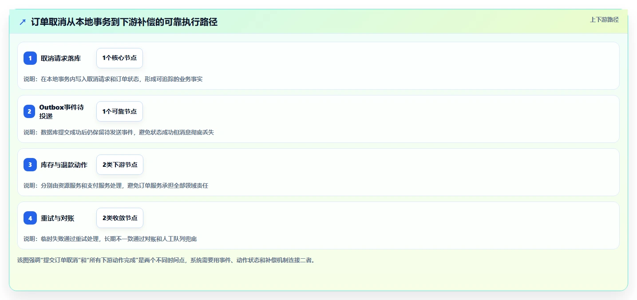This screenshot has width=637, height=300.
Task: Click the arrow icon beside the title
Action: (x=23, y=22)
